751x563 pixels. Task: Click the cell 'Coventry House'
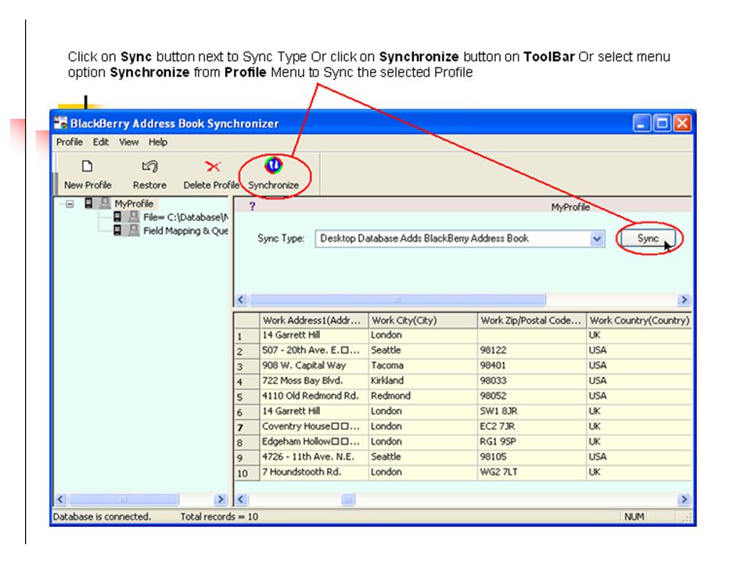tap(314, 427)
